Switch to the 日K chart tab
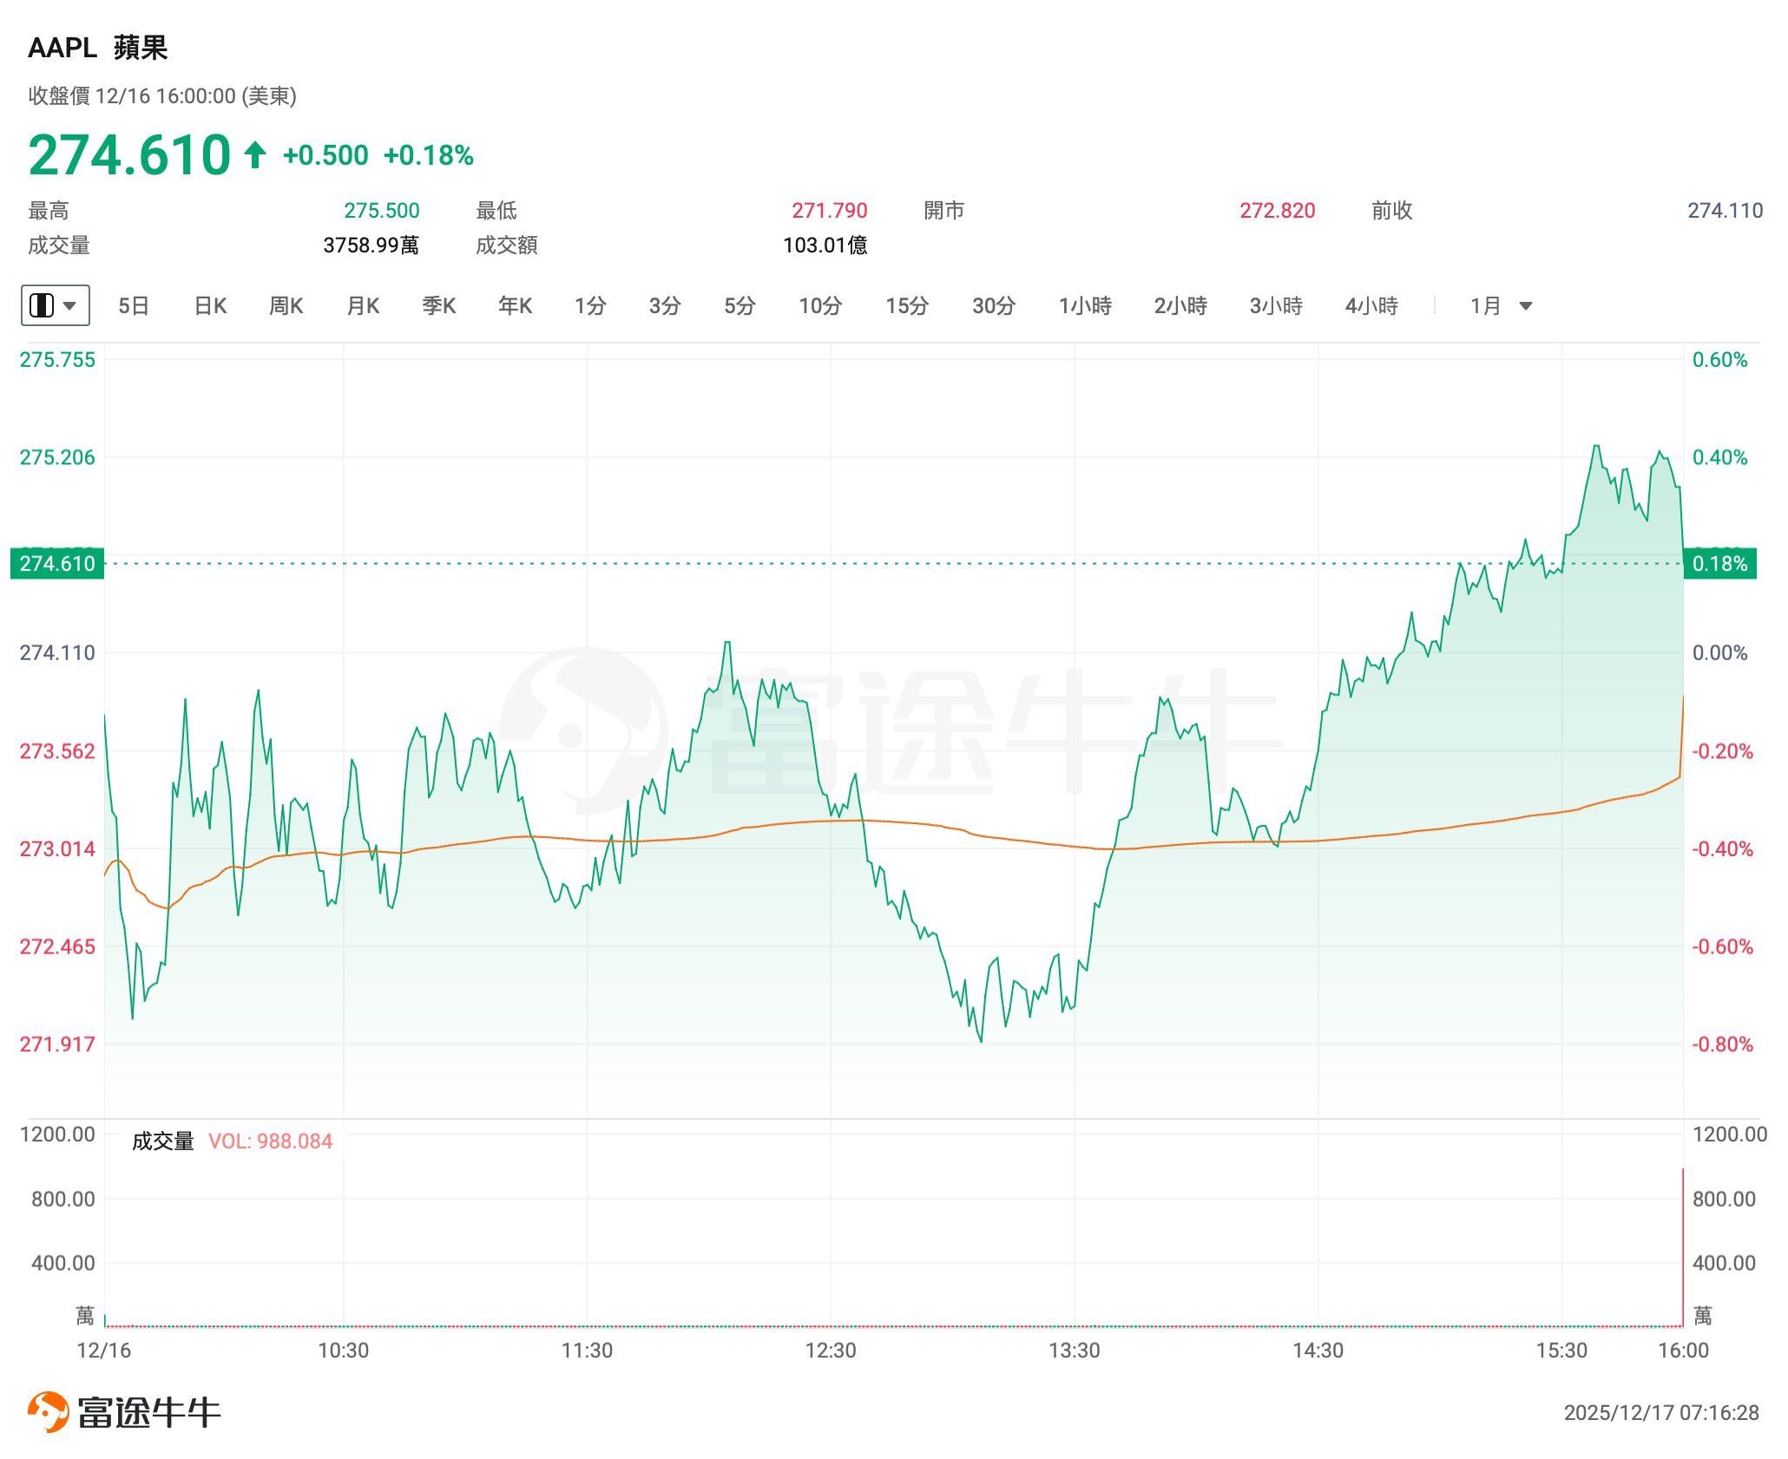1788x1459 pixels. click(210, 306)
